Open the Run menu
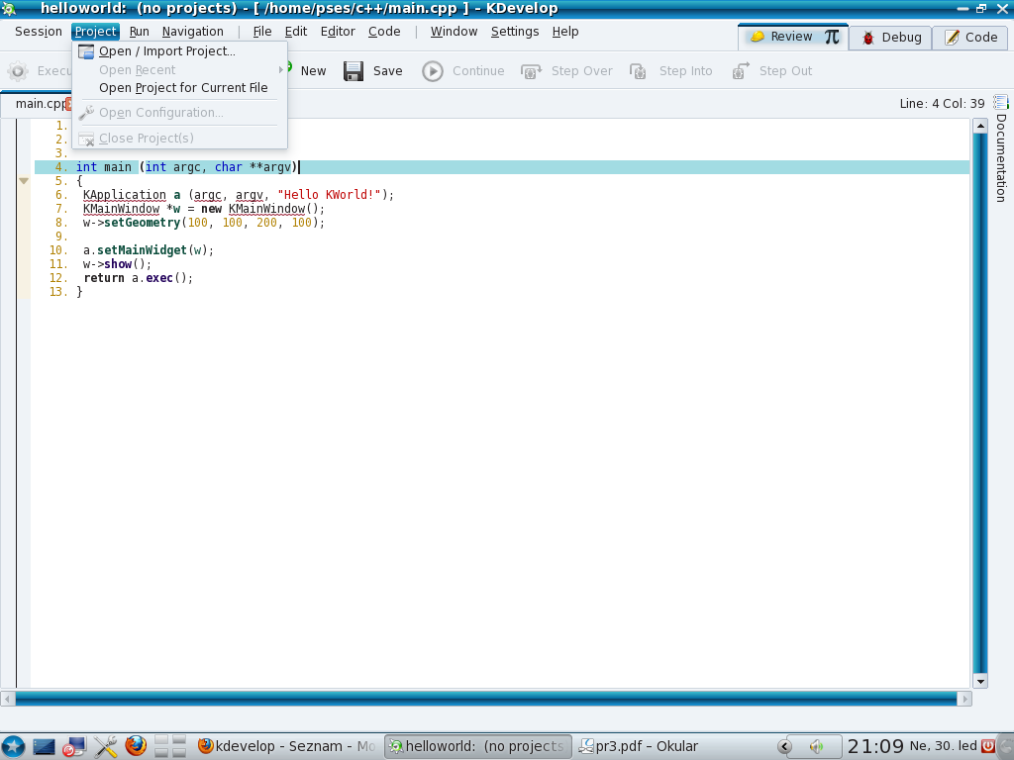The height and width of the screenshot is (760, 1014). [139, 32]
